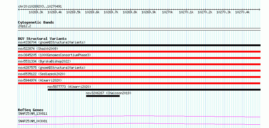Viewport: 269px width, 128px height.
Task: Open the nsv5944974 (Almarri2020) variant
Action: (x=40, y=80)
